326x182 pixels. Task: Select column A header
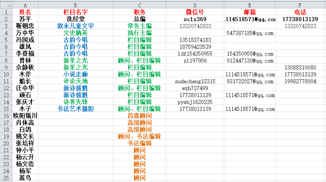(25, 5)
